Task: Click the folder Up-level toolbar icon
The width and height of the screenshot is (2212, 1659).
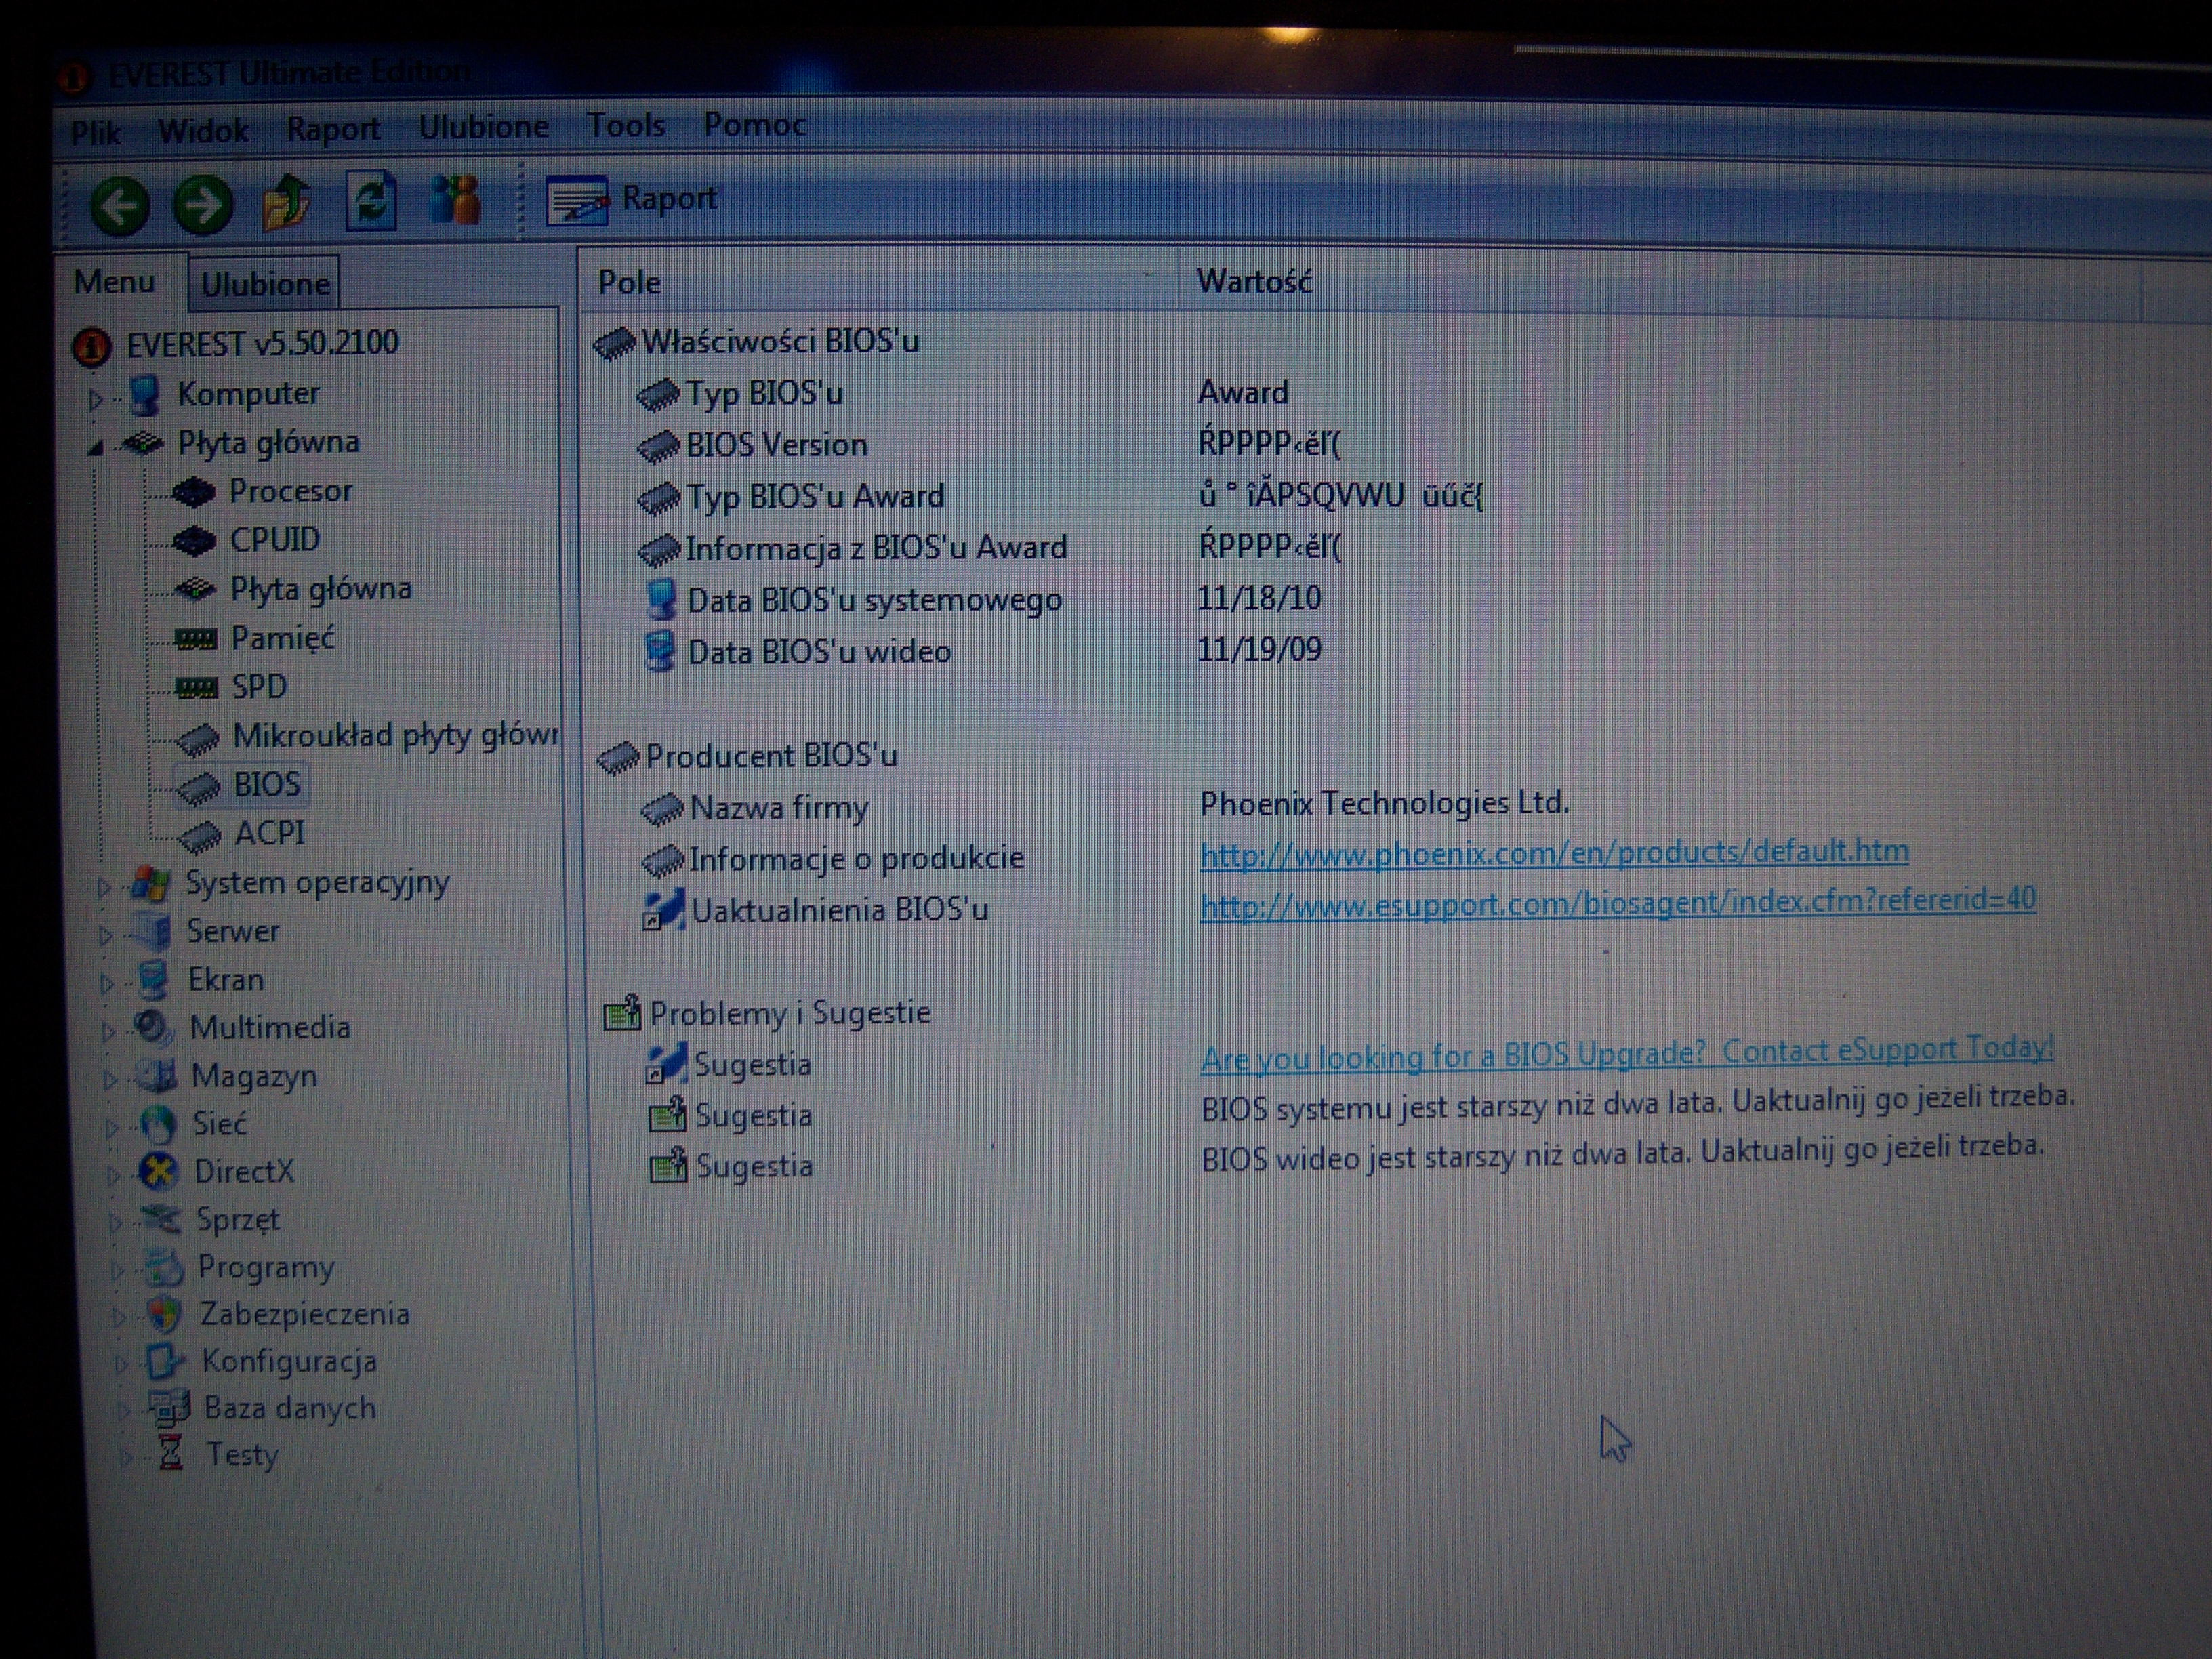Action: [286, 203]
